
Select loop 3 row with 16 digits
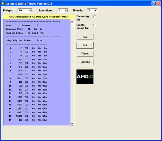tap(29, 60)
